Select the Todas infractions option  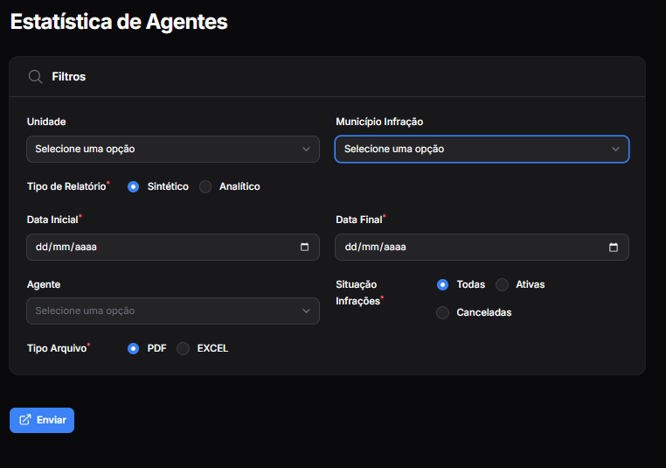pos(443,284)
